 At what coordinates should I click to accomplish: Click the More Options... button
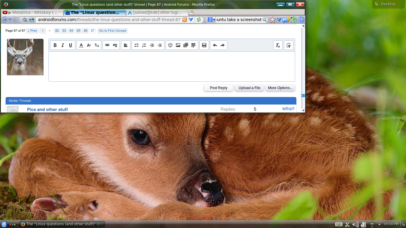click(x=280, y=88)
